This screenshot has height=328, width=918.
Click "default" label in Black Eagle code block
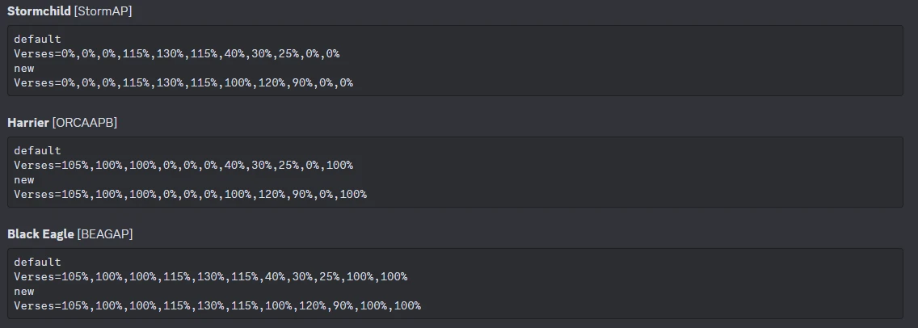(x=37, y=262)
